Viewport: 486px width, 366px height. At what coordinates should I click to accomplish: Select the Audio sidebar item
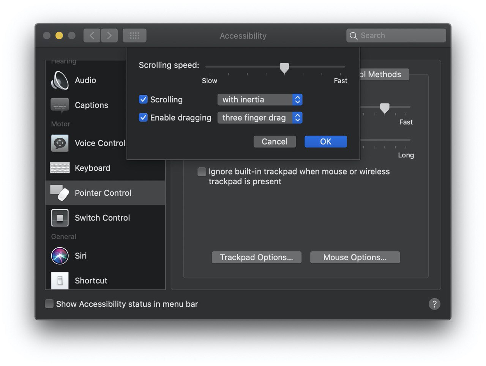point(105,80)
